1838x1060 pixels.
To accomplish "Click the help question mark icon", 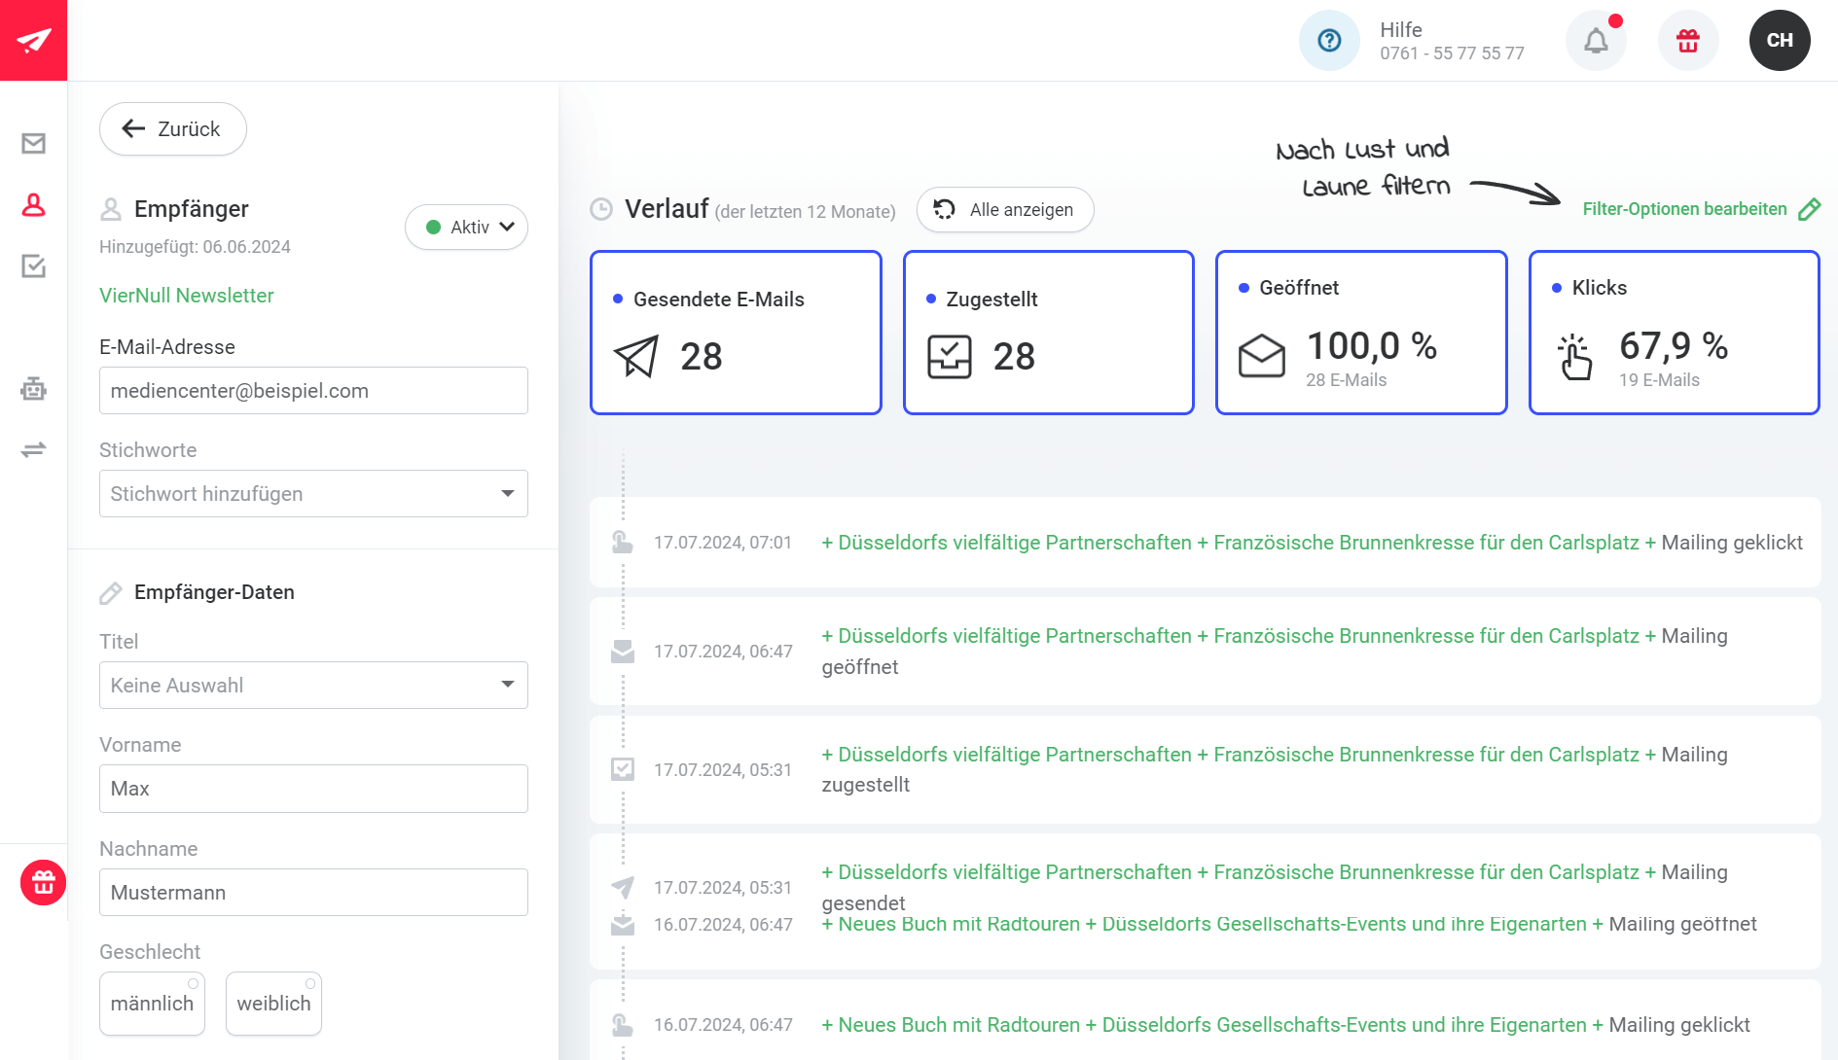I will (1329, 41).
